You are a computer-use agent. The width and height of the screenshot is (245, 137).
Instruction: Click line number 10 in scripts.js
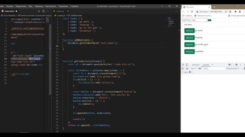click(57, 46)
